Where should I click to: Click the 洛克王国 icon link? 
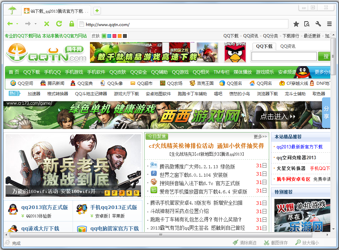pos(192,83)
